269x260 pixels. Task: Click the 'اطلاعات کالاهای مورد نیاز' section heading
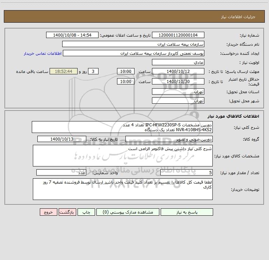[233, 116]
